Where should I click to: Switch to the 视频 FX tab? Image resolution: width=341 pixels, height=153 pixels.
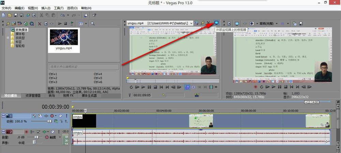[x=68, y=96]
